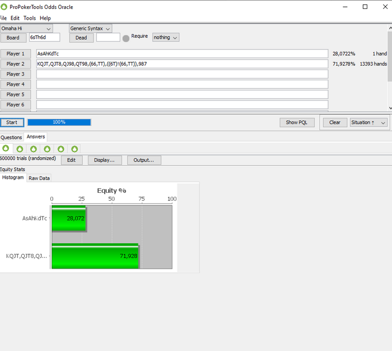Click the Player 6 button
This screenshot has width=392, height=351.
click(16, 105)
